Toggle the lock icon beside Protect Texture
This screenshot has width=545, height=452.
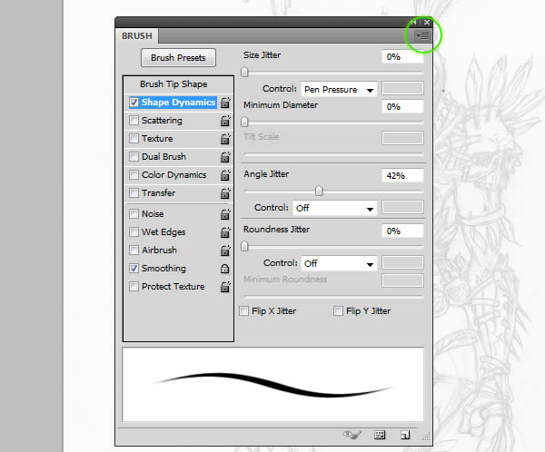point(225,287)
